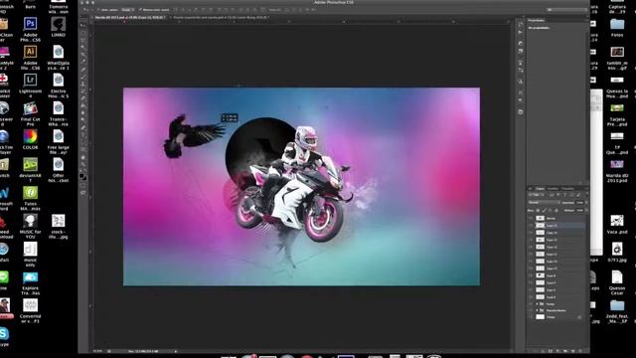This screenshot has height=358, width=636.
Task: Toggle visibility of the bottom locked layer
Action: pos(531,317)
